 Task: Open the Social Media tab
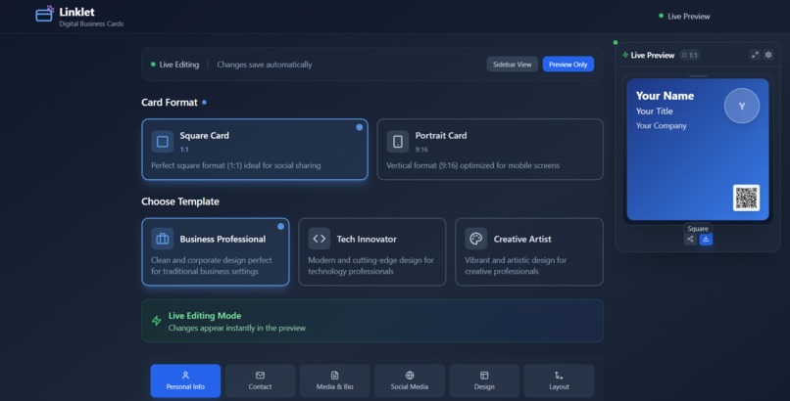[410, 380]
